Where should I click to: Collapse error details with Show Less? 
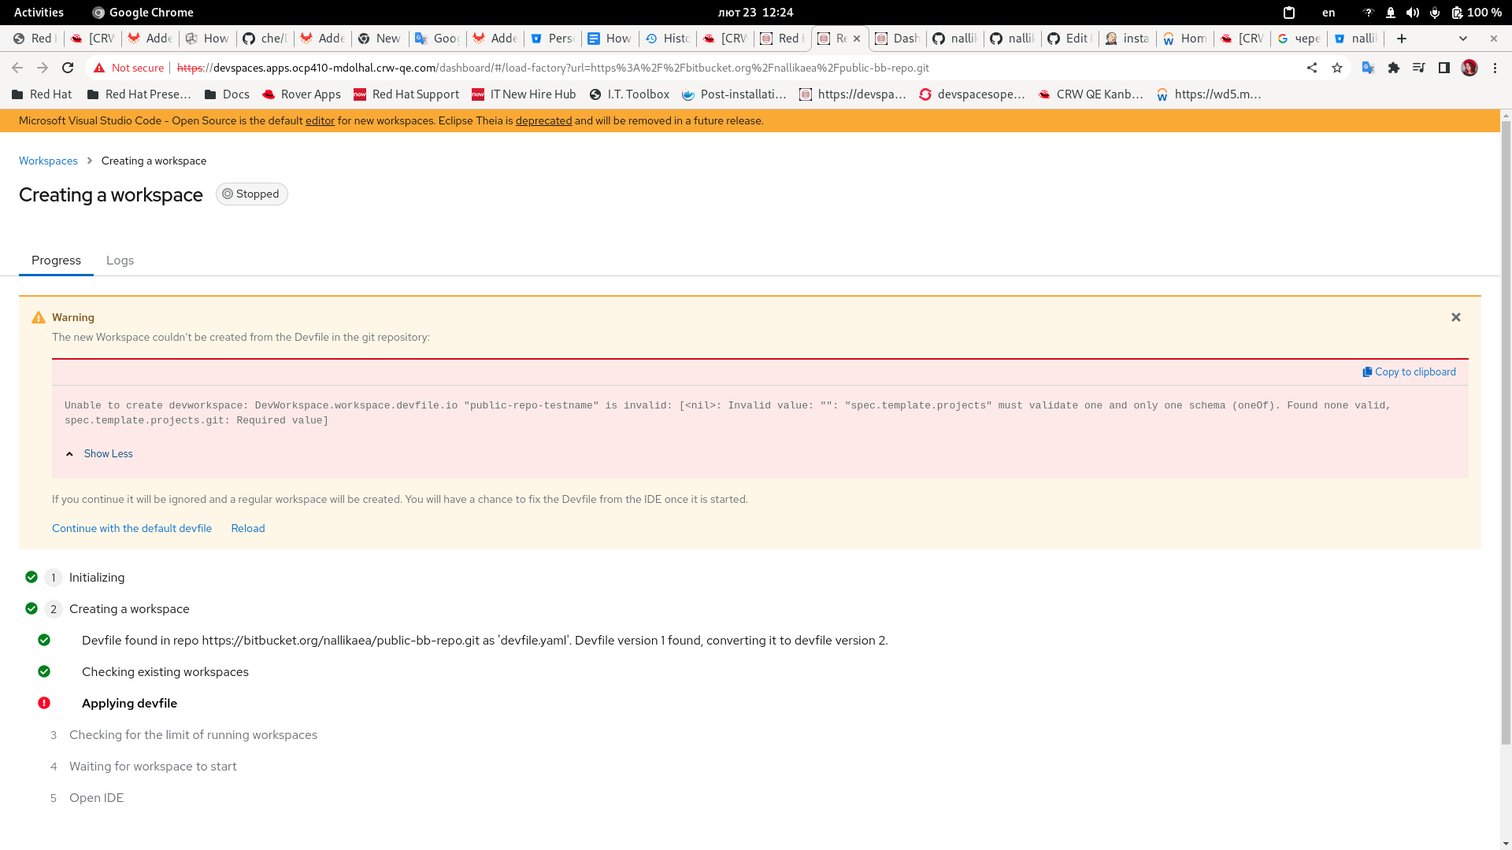[x=108, y=454]
